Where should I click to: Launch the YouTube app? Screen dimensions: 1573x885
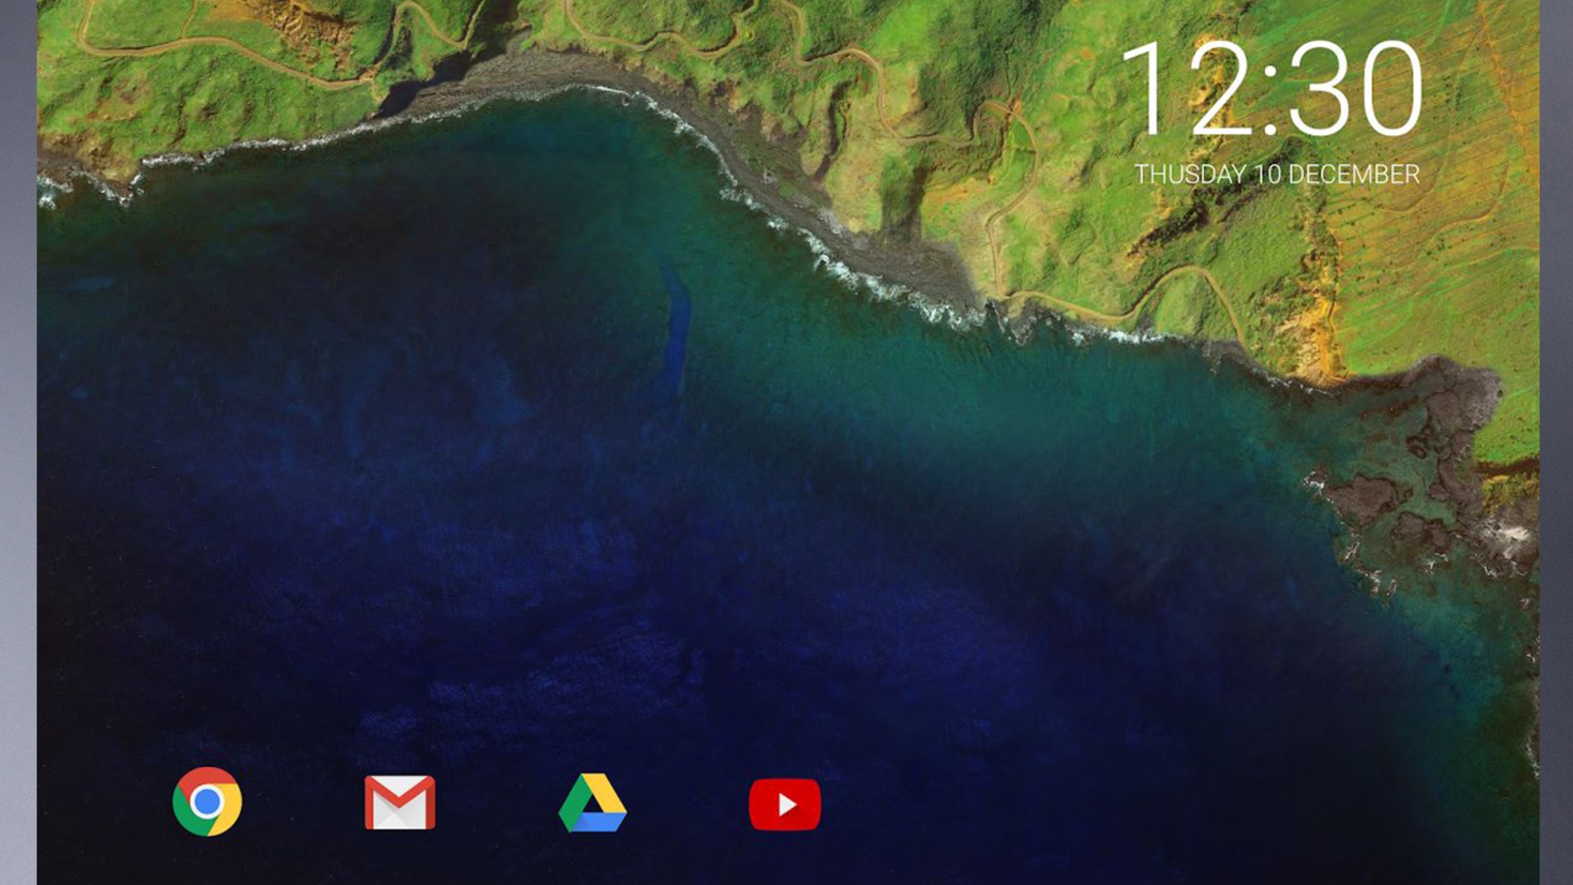785,804
